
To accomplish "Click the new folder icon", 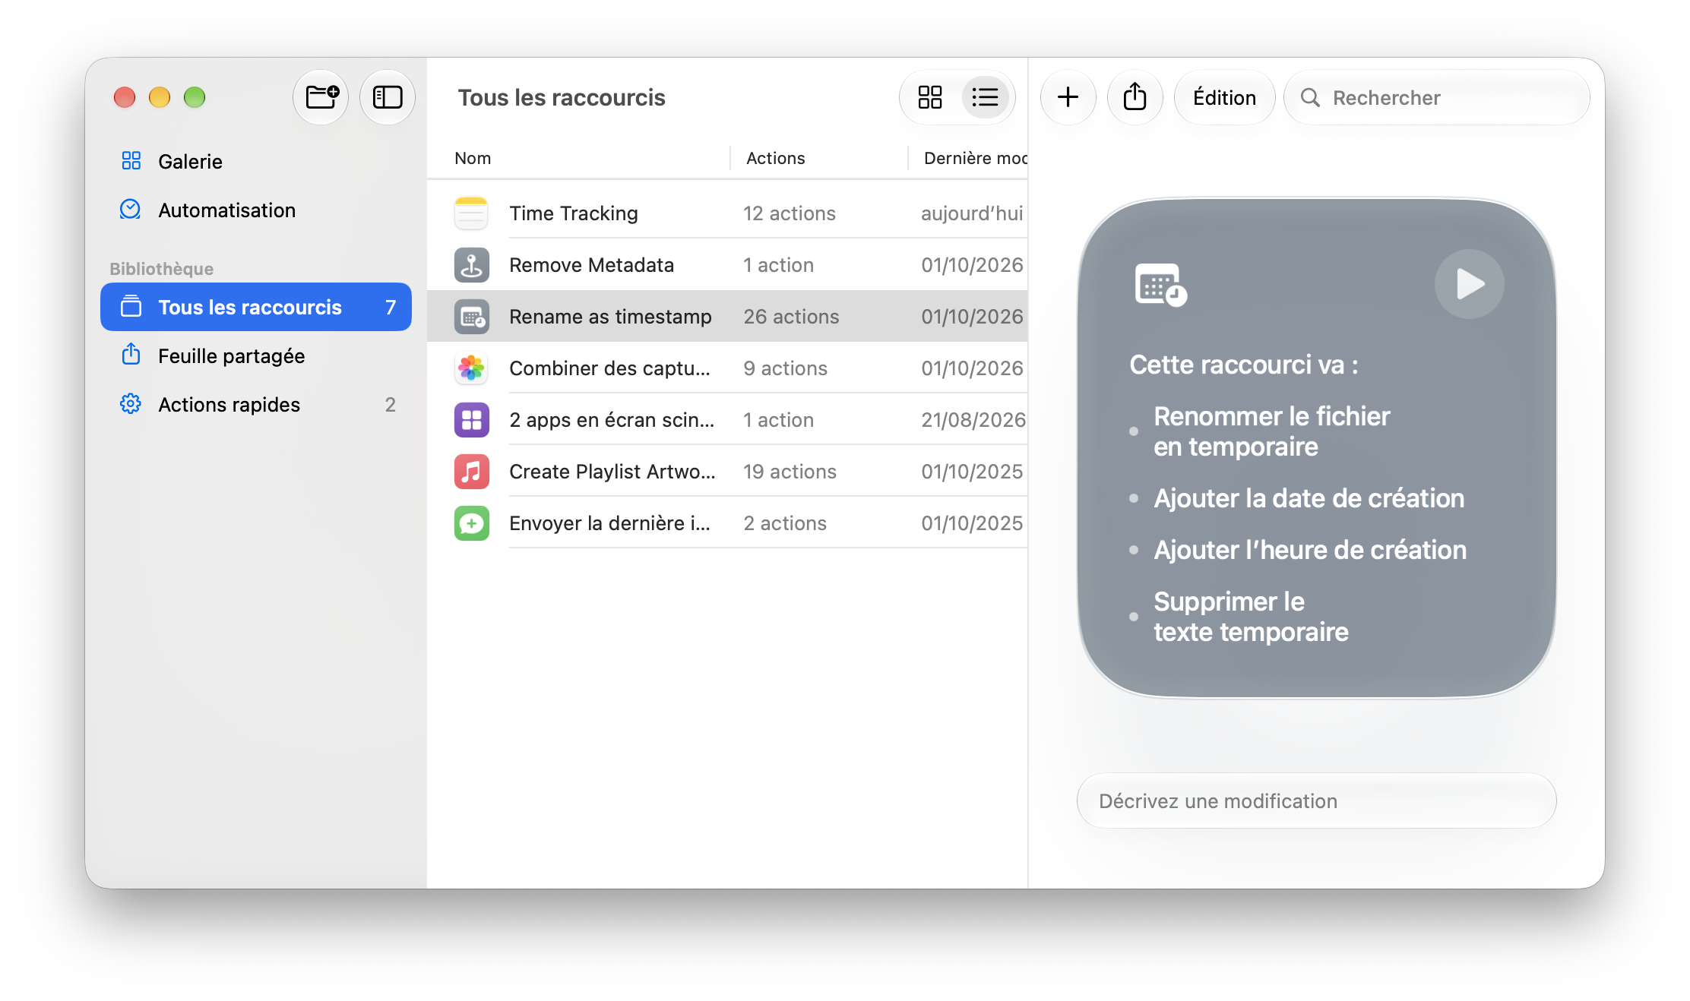I will pos(321,97).
